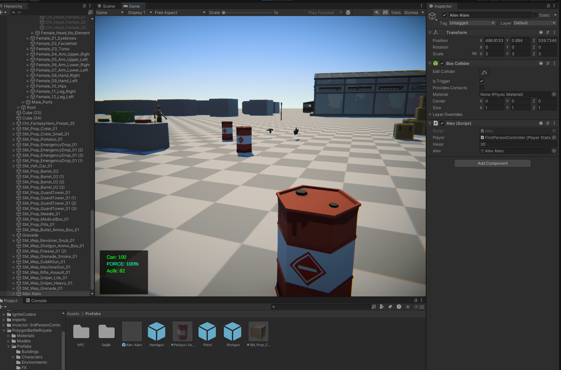Open the Tag dropdown showing Untagged
Screen dimensions: 561x370
coord(471,23)
